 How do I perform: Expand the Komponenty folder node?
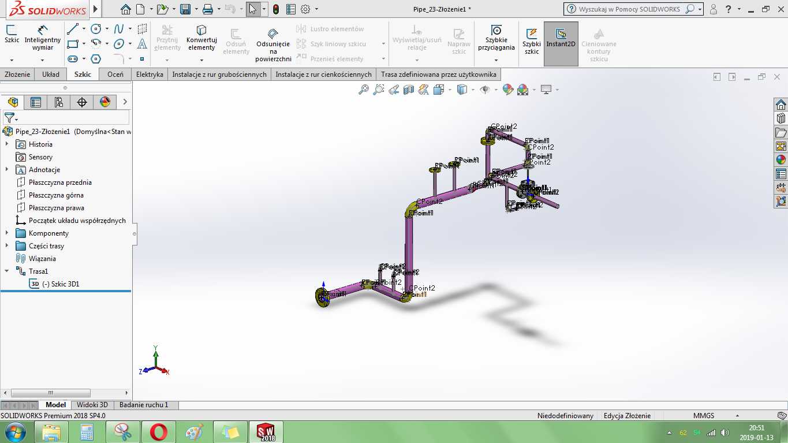tap(7, 233)
